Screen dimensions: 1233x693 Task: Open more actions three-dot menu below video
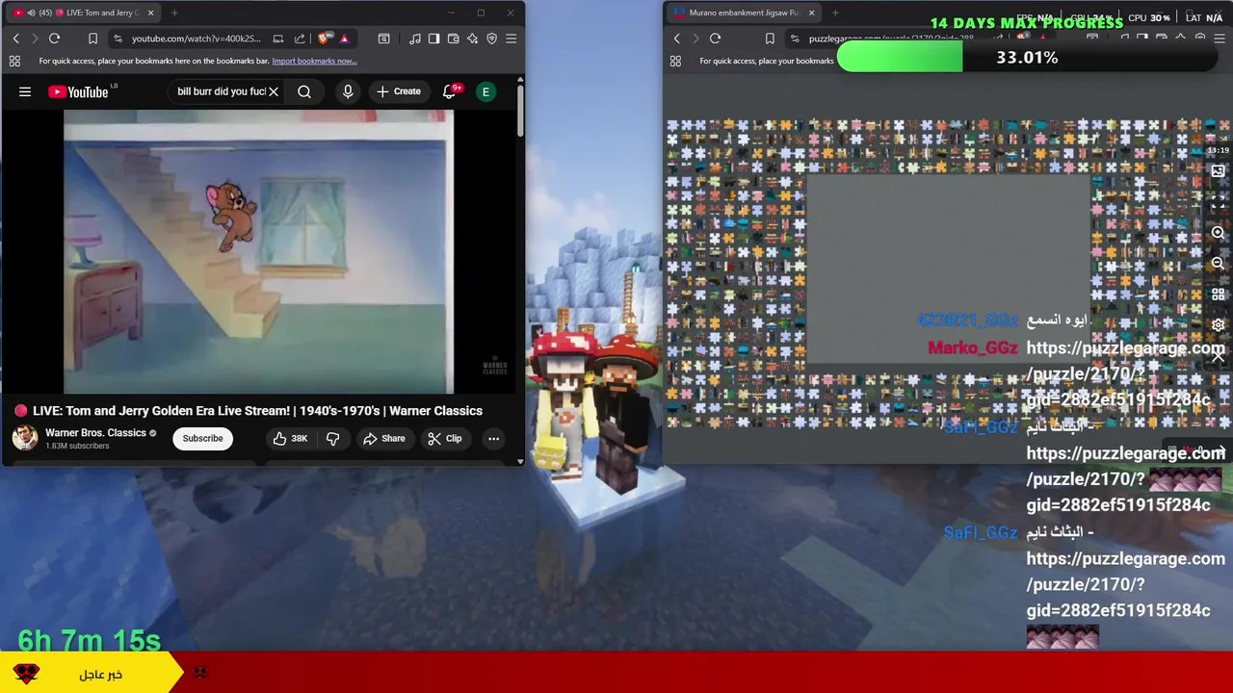(493, 438)
